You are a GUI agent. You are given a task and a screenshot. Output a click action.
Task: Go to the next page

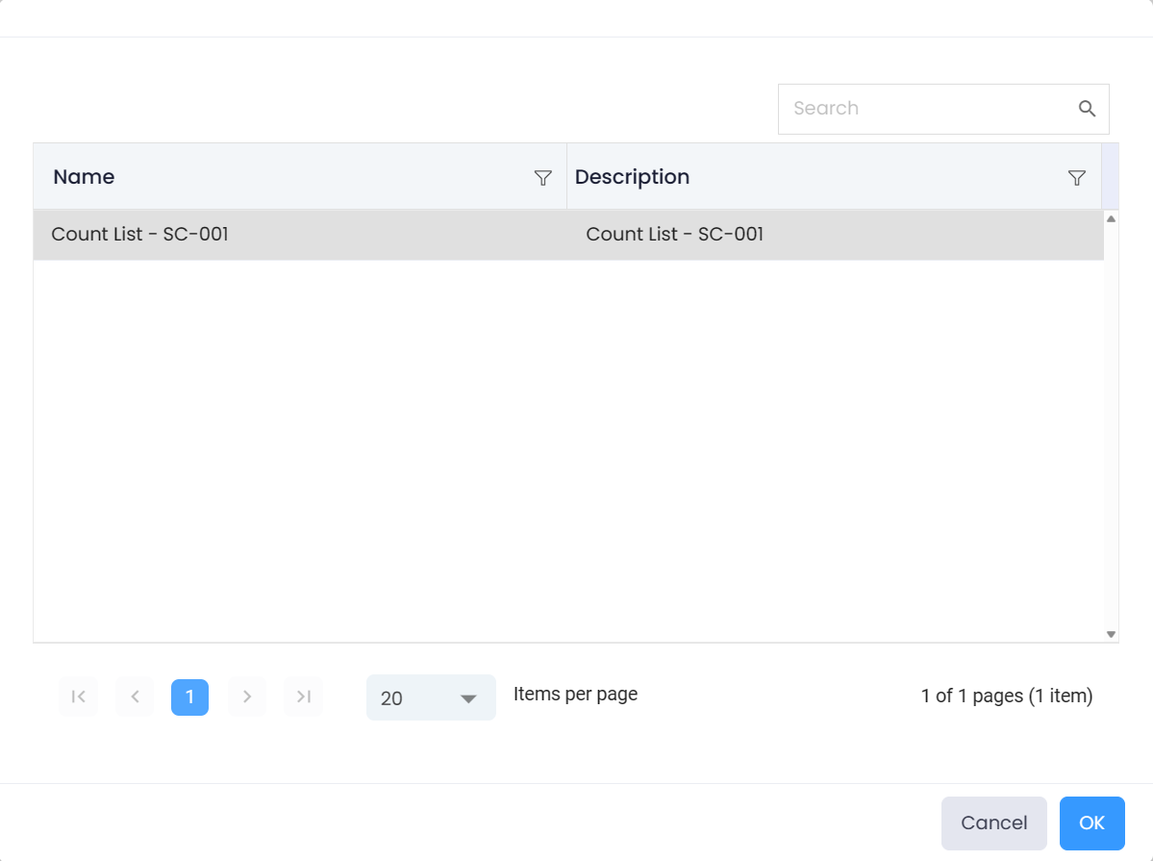tap(247, 697)
